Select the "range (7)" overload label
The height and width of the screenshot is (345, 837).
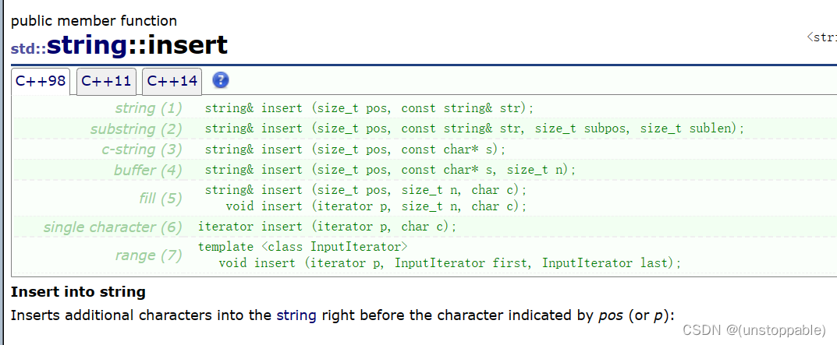148,255
